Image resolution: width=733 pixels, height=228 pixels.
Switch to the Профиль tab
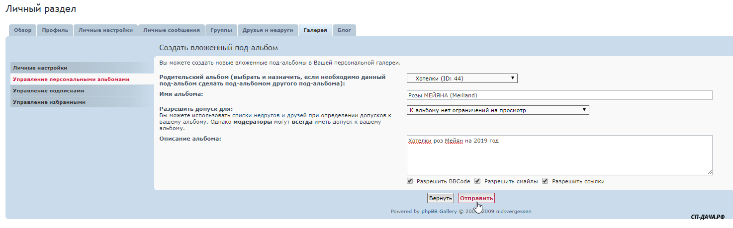55,30
